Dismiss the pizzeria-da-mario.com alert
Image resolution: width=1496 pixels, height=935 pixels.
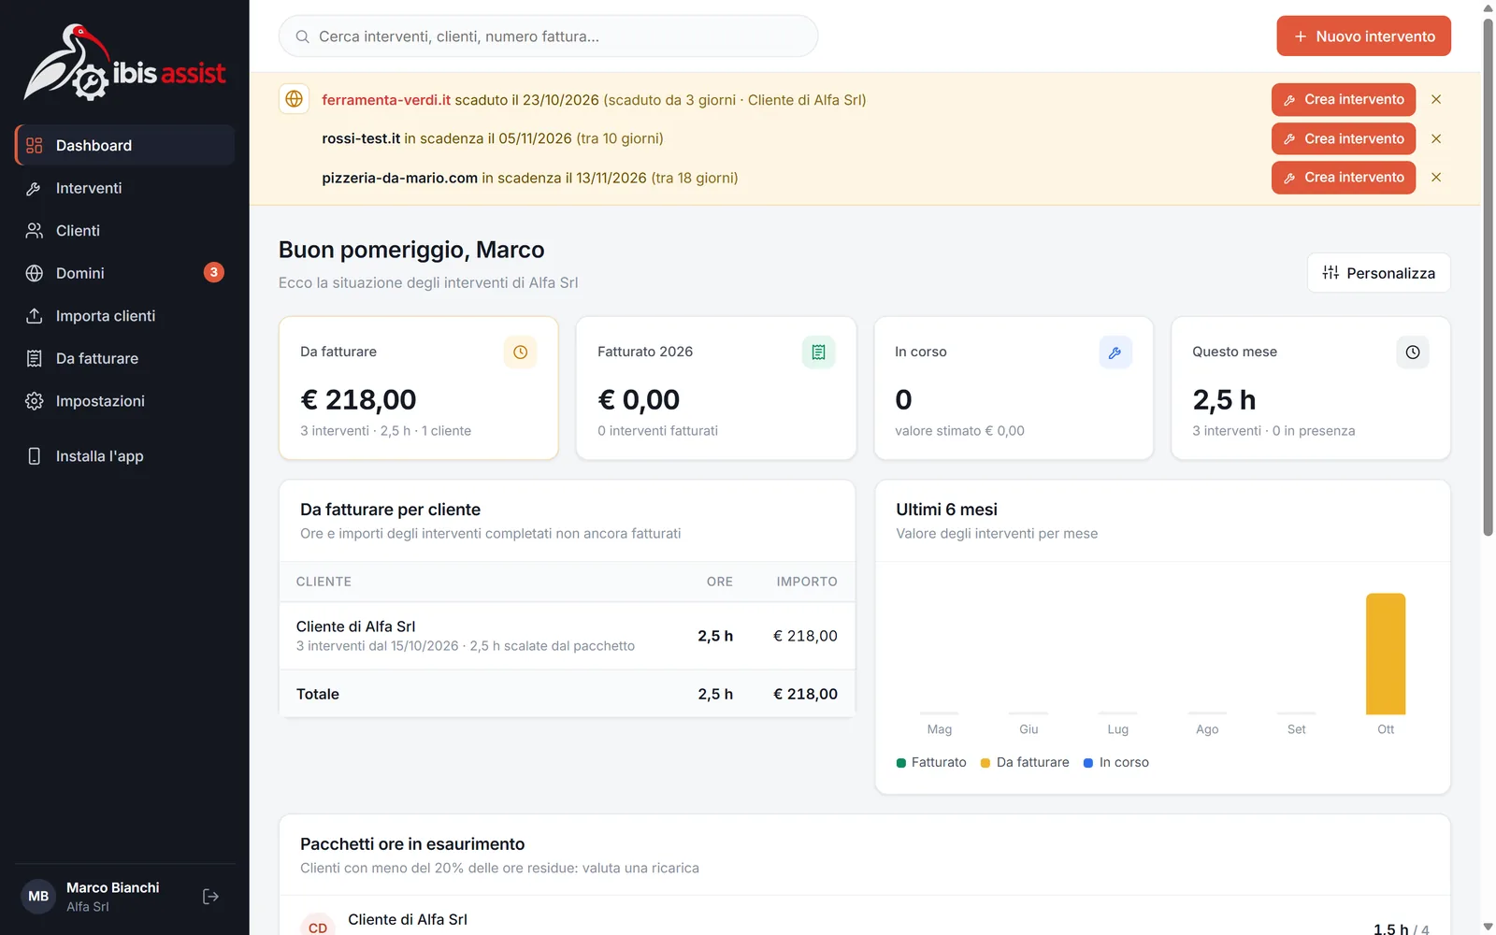pyautogui.click(x=1436, y=178)
